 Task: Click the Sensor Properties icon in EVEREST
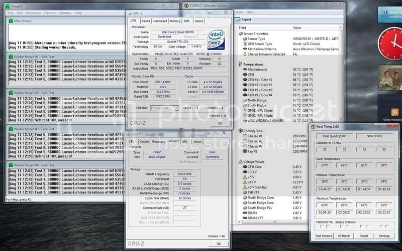(240, 34)
